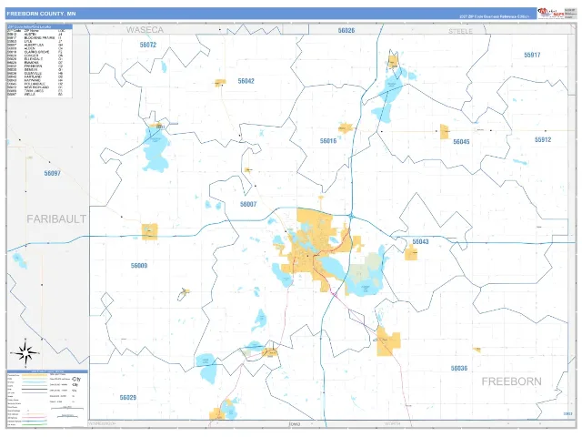Click the ZIP code index panel header
582x437 pixels.
40,26
